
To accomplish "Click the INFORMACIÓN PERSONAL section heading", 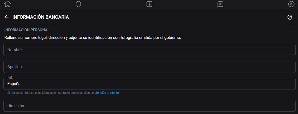I will [27, 30].
